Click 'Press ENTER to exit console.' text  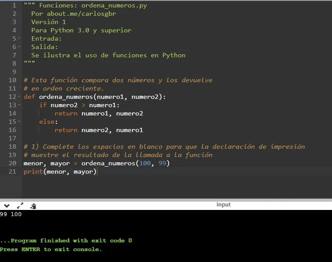pyautogui.click(x=51, y=249)
